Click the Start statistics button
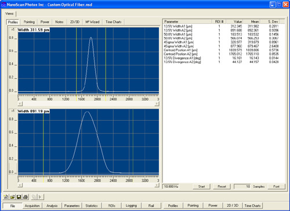 point(201,187)
